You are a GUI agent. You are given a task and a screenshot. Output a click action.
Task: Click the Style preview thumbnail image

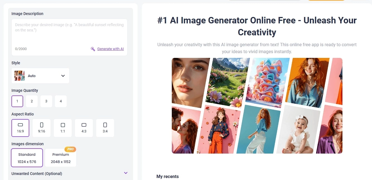[19, 75]
